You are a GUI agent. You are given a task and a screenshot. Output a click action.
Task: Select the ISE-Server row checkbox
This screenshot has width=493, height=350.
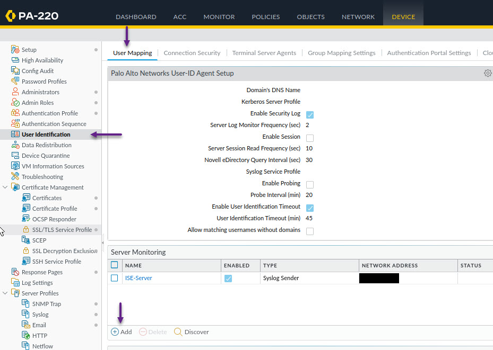click(115, 278)
